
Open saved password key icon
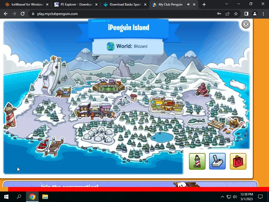pos(219,14)
